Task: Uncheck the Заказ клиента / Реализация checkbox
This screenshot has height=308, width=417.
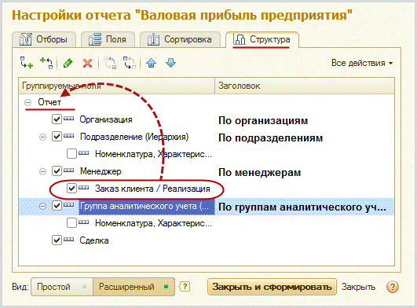Action: pyautogui.click(x=71, y=188)
